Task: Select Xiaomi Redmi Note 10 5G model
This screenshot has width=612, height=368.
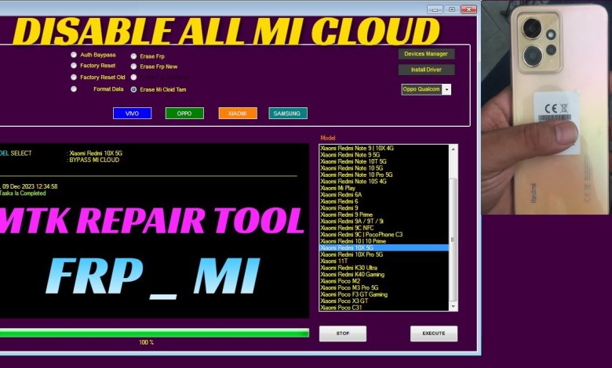Action: 384,168
